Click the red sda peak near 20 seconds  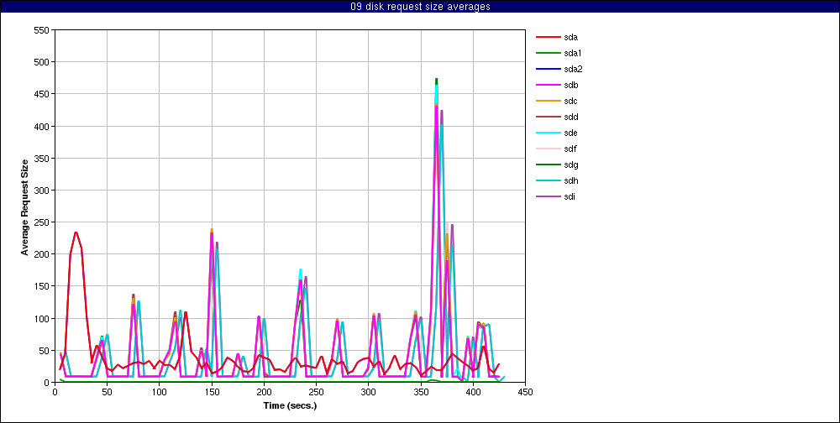pyautogui.click(x=76, y=232)
